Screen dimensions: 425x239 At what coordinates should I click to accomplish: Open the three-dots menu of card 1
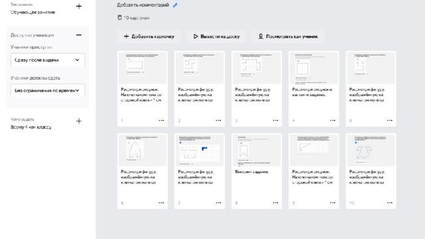(x=161, y=120)
